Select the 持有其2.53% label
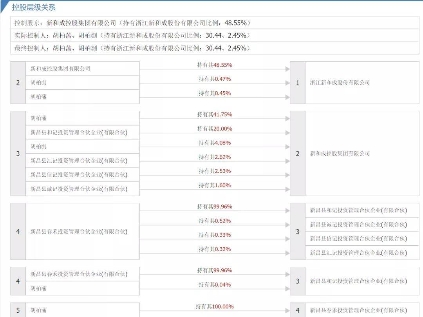 pos(215,171)
